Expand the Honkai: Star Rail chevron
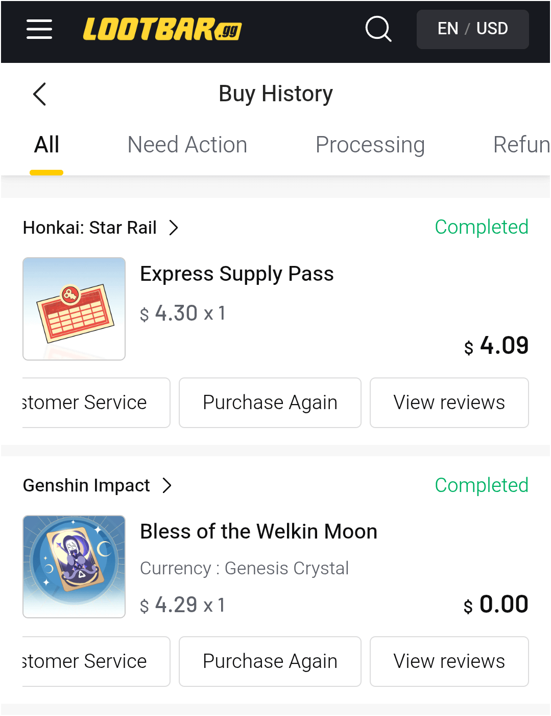The width and height of the screenshot is (551, 716). 174,228
